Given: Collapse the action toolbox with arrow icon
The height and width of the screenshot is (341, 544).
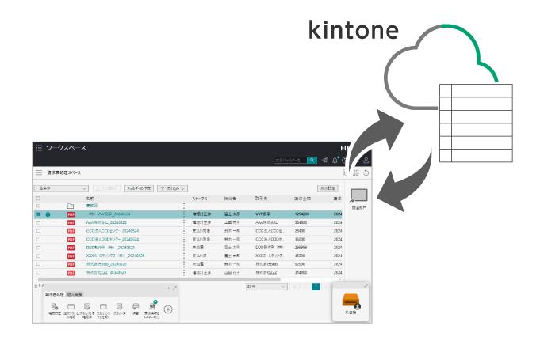Looking at the screenshot, I should 174,288.
